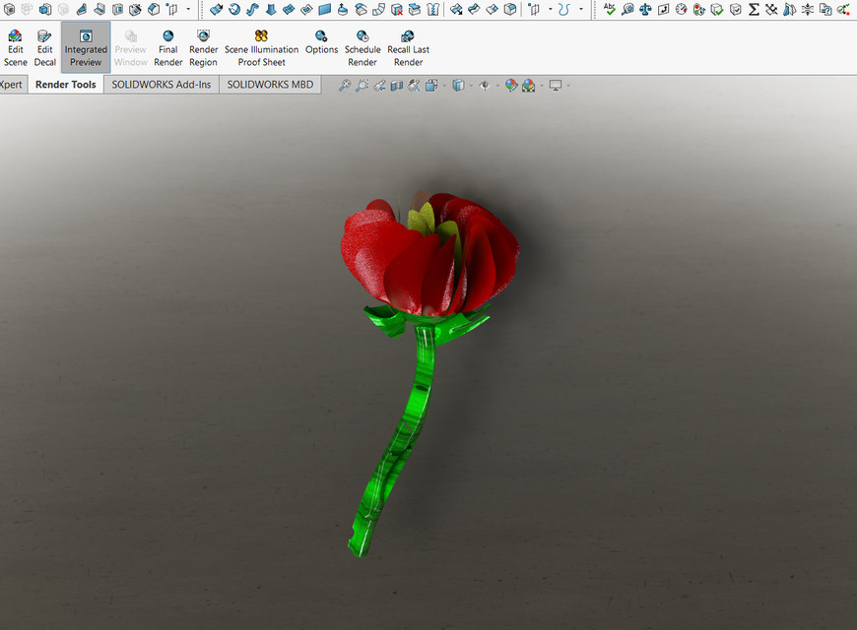Toggle Hide/Show Items with the eye icon

click(x=485, y=86)
